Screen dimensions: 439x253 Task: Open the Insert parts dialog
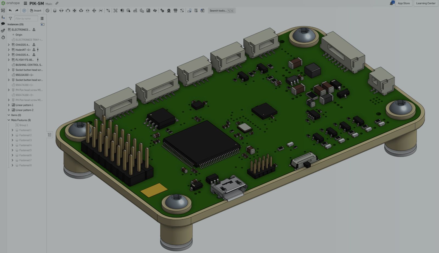click(x=36, y=10)
